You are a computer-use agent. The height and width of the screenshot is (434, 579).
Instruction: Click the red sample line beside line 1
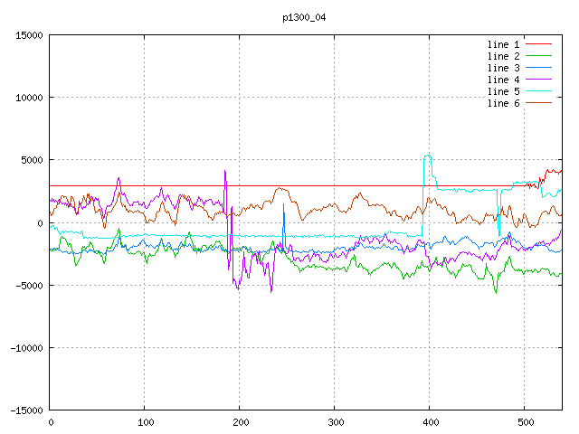[539, 44]
